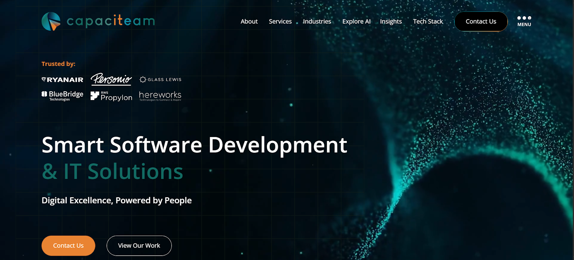Open the About menu item
Image resolution: width=574 pixels, height=260 pixels.
249,22
